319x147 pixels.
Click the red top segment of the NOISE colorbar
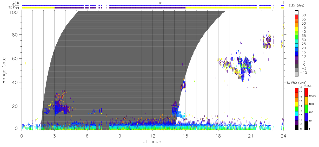click(306, 92)
